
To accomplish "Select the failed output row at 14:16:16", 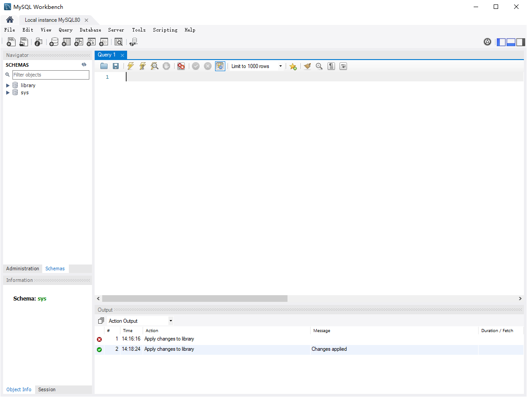I will (309, 339).
